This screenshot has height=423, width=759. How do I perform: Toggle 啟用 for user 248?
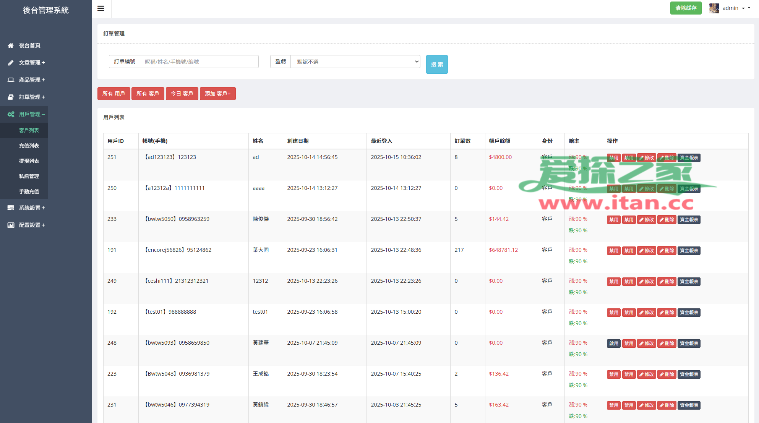tap(613, 344)
